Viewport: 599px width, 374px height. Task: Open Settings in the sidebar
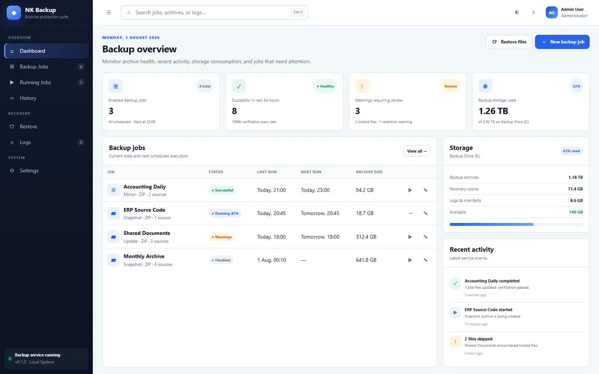(46, 171)
